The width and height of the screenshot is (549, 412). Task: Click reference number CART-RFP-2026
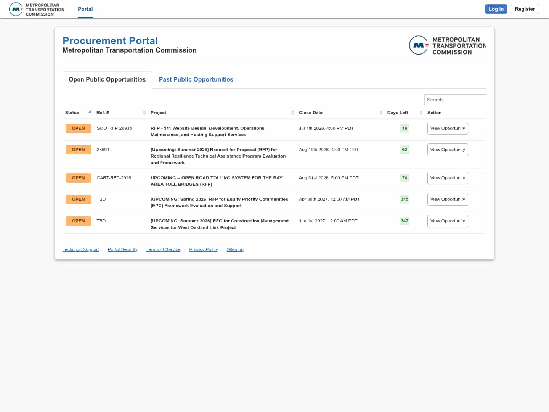pos(114,178)
